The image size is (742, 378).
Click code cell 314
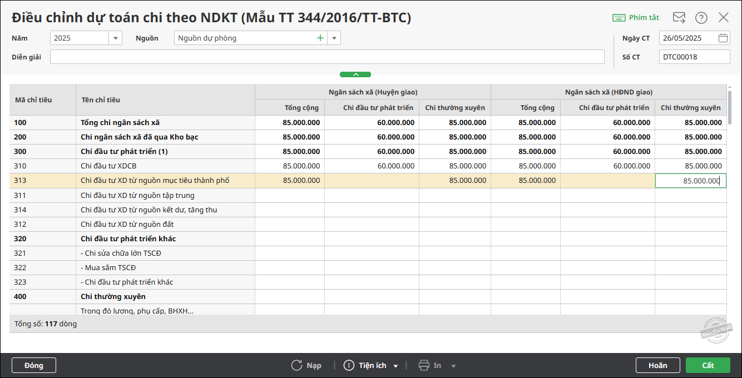(x=43, y=210)
